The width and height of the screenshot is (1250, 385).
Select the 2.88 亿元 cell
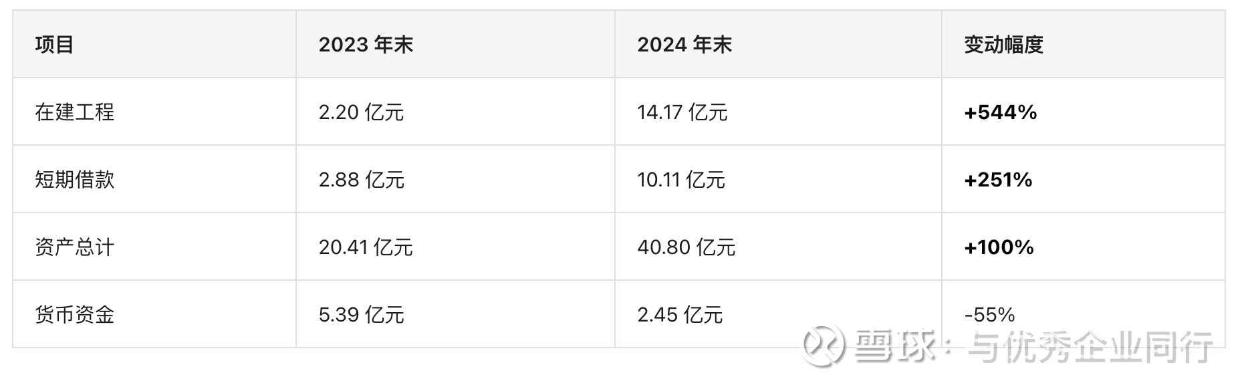361,180
